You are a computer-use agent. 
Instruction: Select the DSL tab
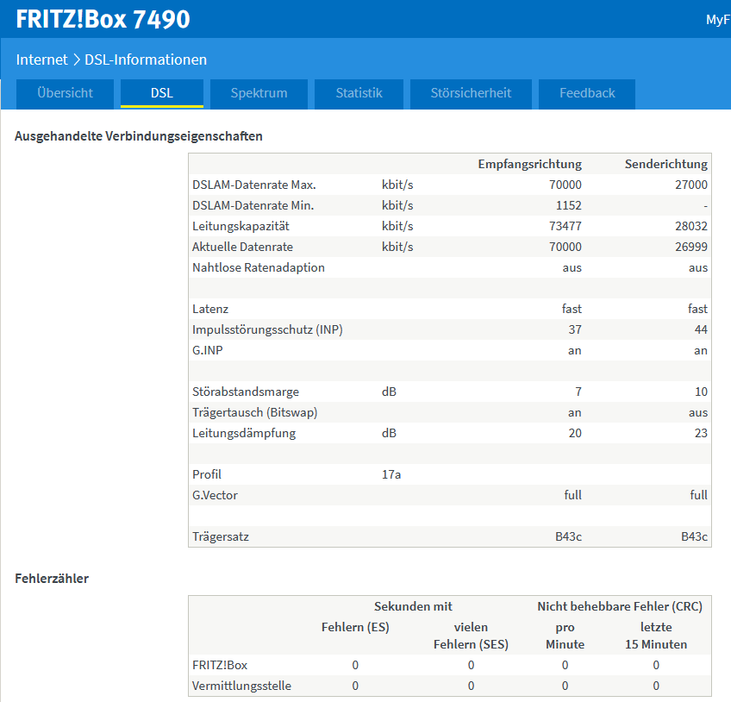[x=162, y=93]
